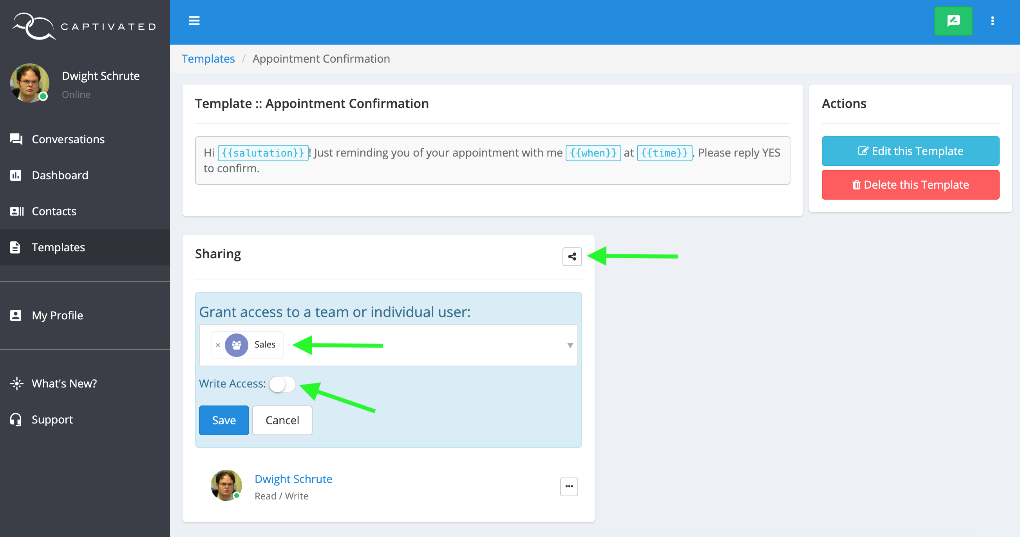Click the Sales team group icon
This screenshot has width=1020, height=537.
pyautogui.click(x=236, y=345)
